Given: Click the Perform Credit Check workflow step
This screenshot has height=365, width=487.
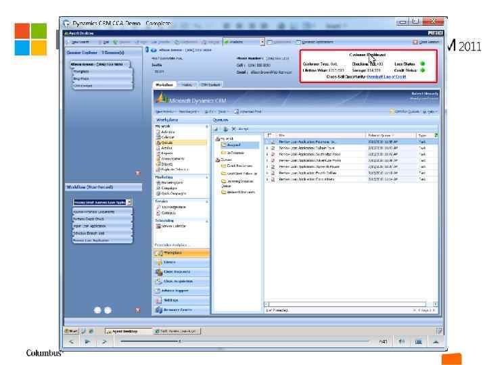Looking at the screenshot, I should [102, 219].
